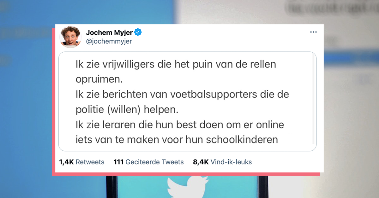Click the Twitter bird logo below the tweet
This screenshot has width=379, height=198.
pos(188,187)
